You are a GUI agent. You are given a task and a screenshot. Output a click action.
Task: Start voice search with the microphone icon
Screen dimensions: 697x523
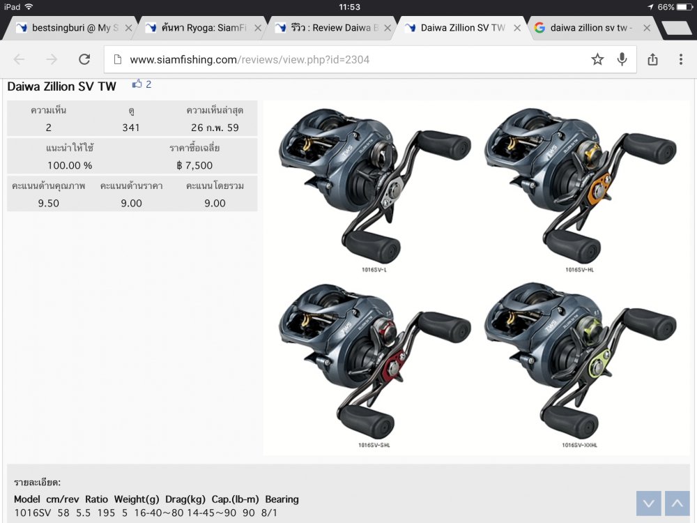point(622,59)
